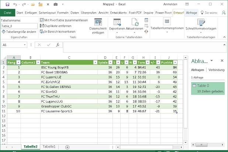
Task: Click the Sie wünschen lightbulb search
Action: click(209, 13)
